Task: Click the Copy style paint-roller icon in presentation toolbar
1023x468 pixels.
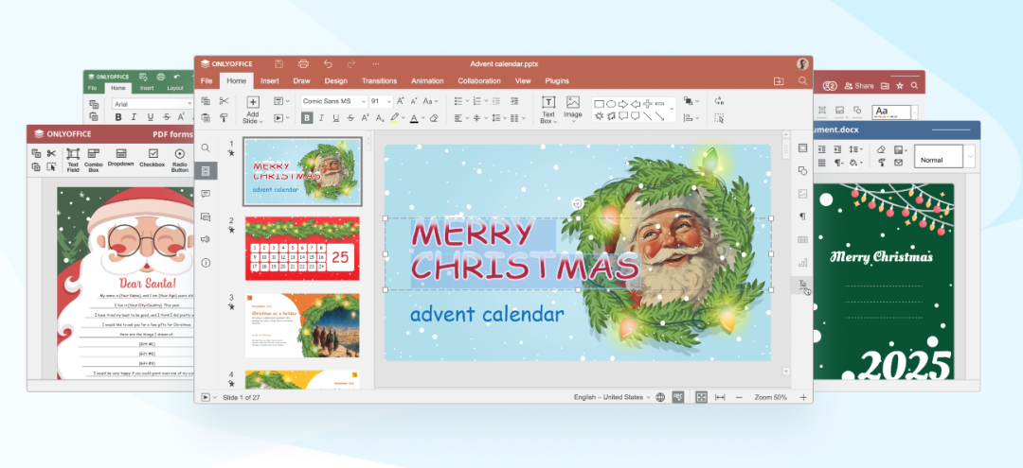Action: tap(224, 118)
